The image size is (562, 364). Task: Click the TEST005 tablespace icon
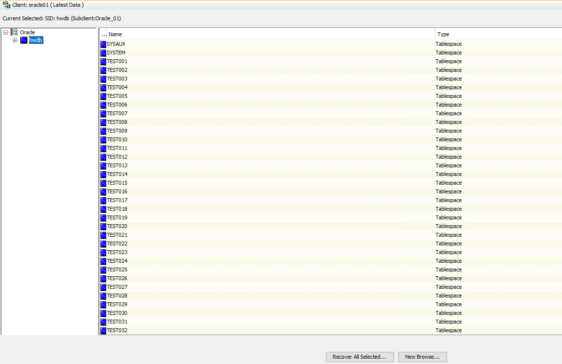click(103, 96)
